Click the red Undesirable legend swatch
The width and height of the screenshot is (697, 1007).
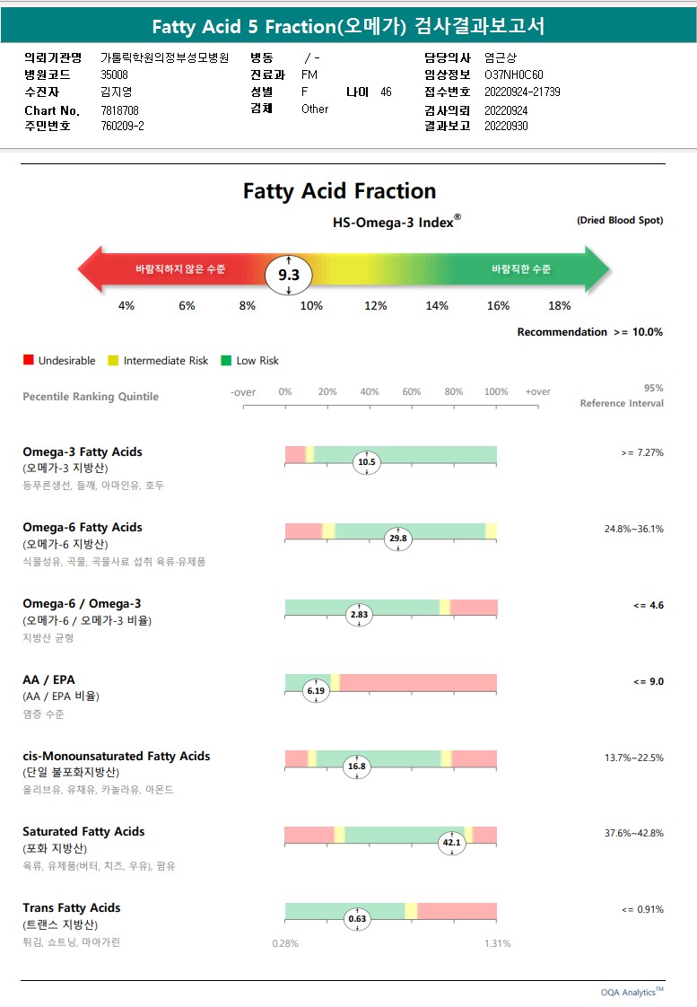[29, 361]
